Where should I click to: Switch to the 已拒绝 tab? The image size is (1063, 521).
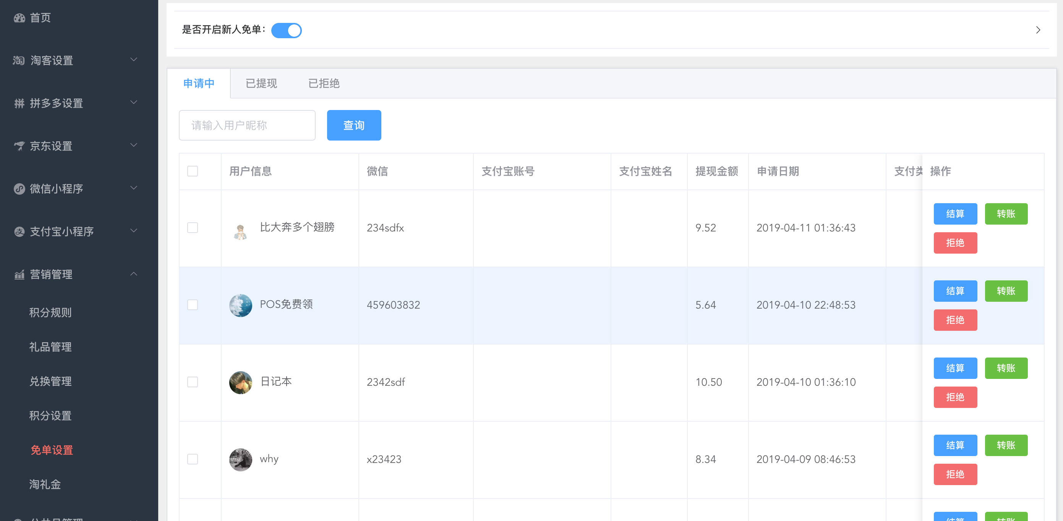[x=324, y=84]
